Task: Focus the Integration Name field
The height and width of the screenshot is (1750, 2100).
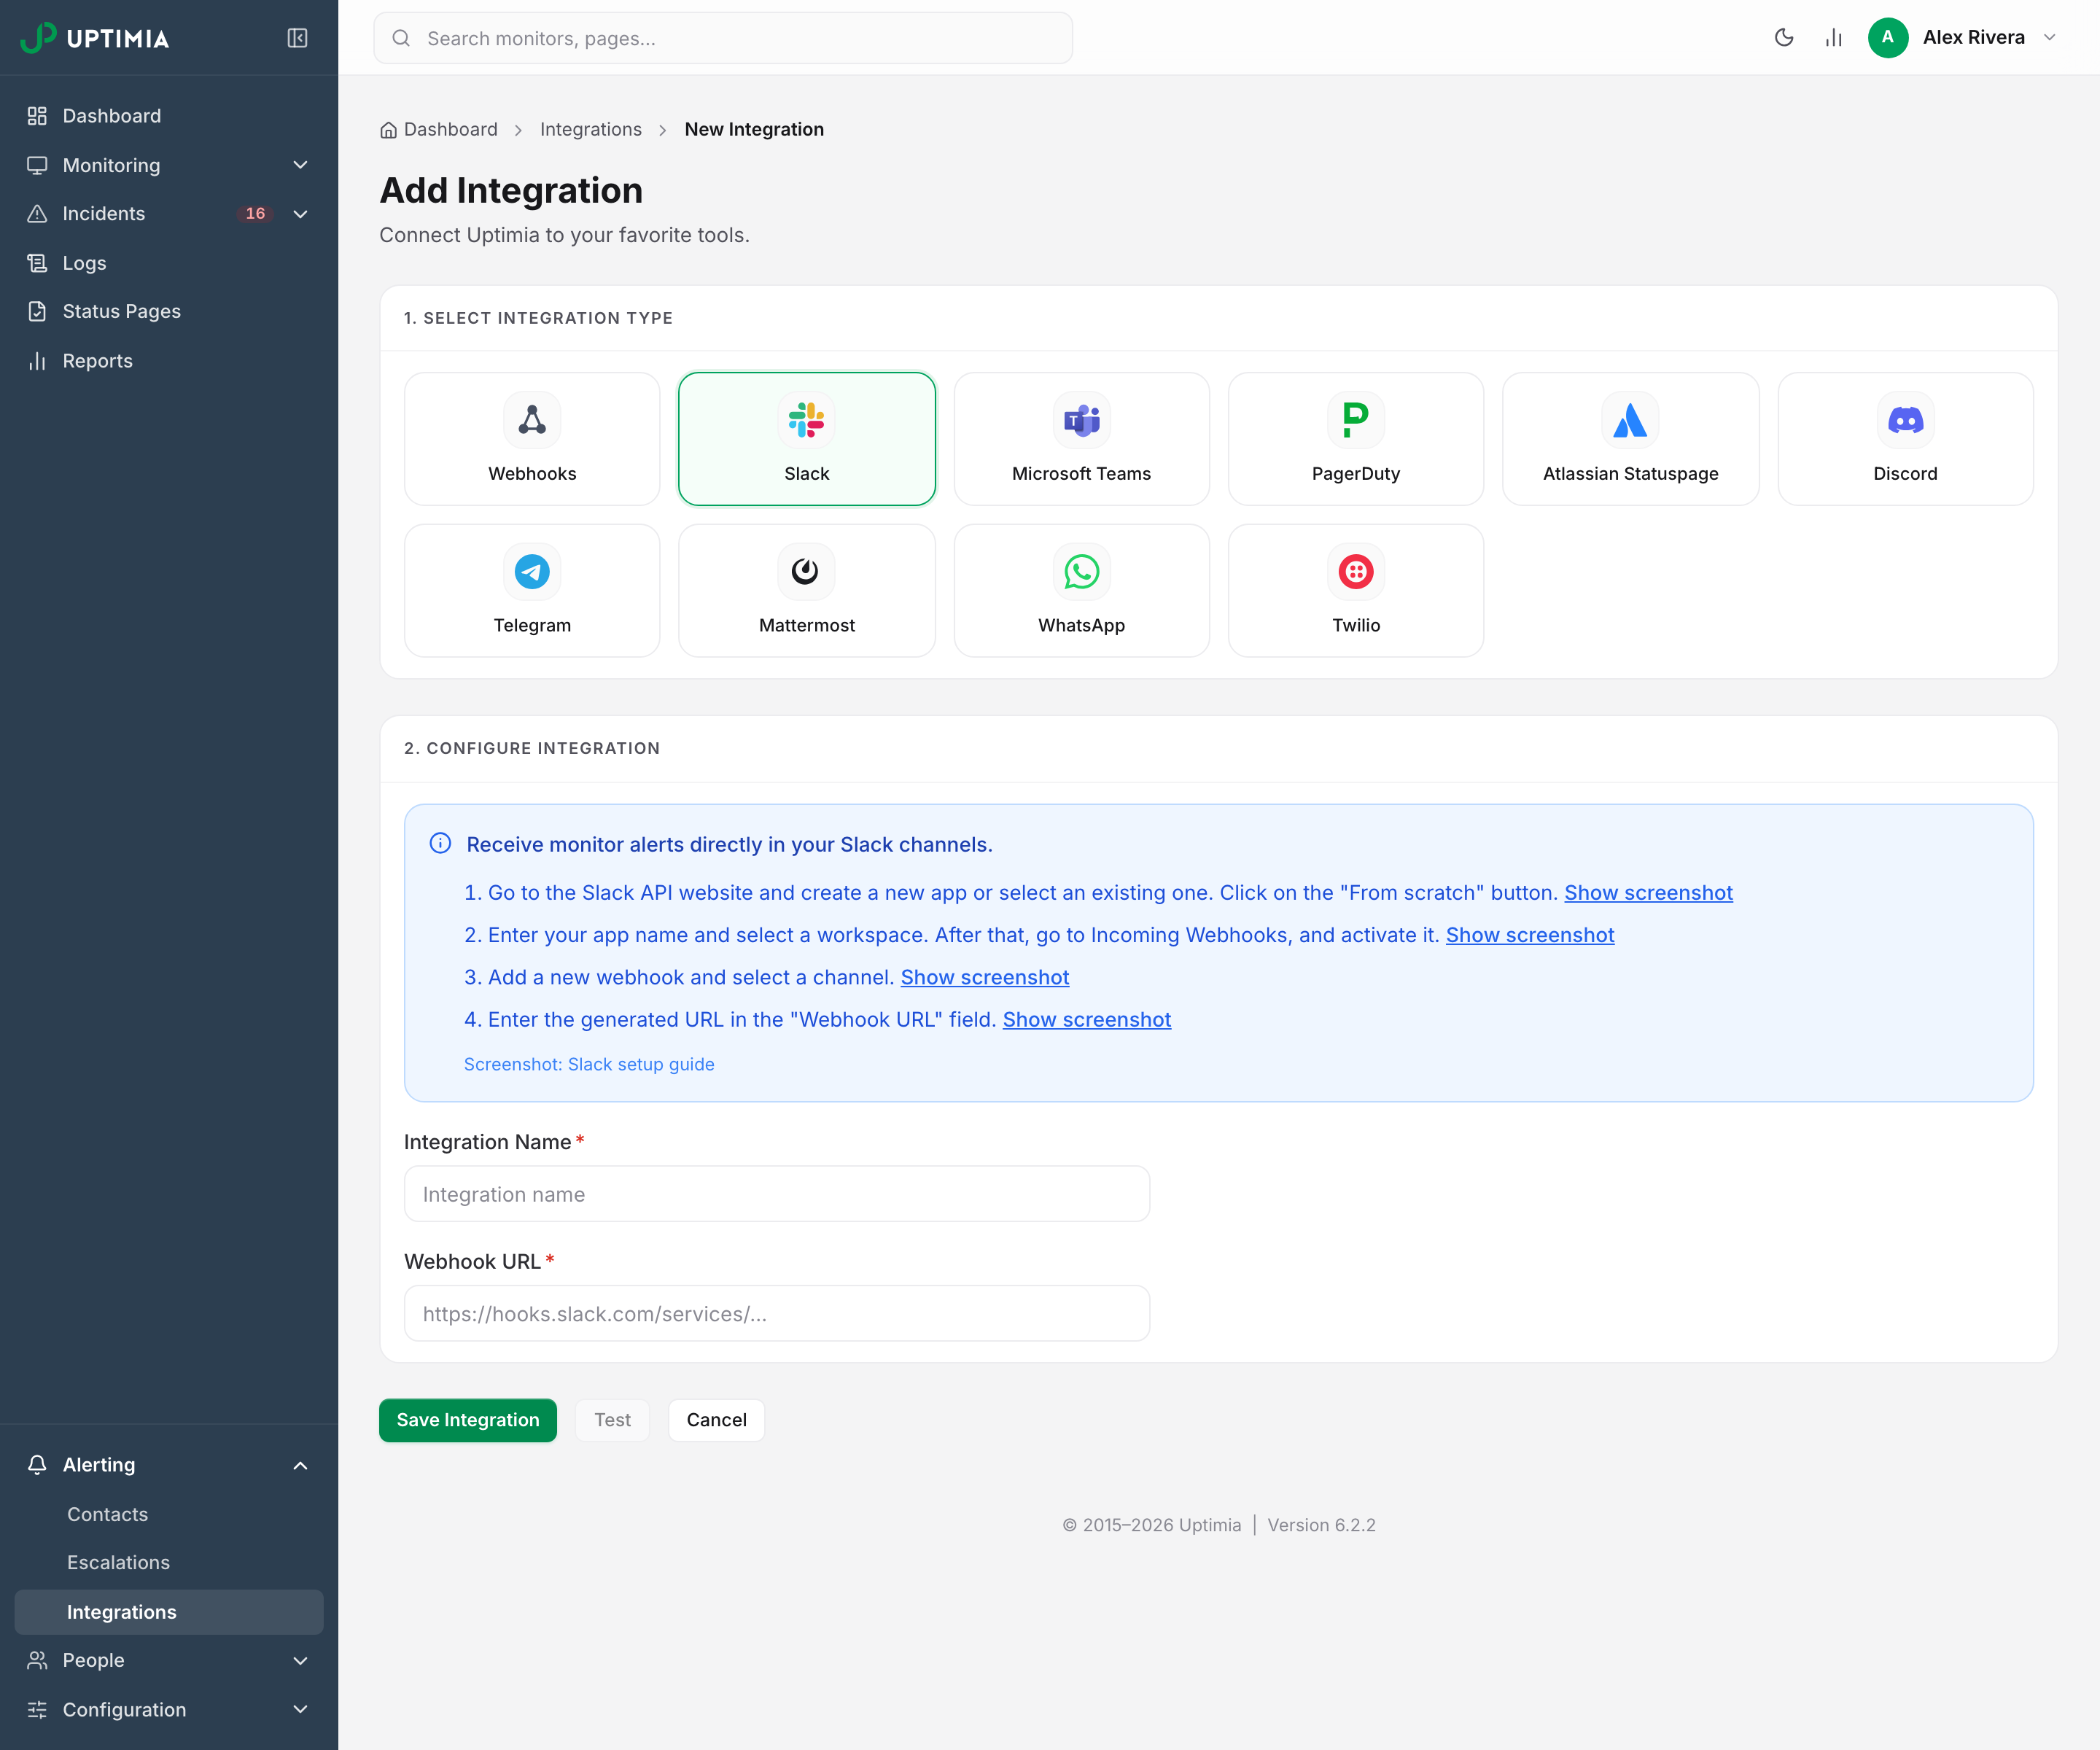Action: [777, 1194]
